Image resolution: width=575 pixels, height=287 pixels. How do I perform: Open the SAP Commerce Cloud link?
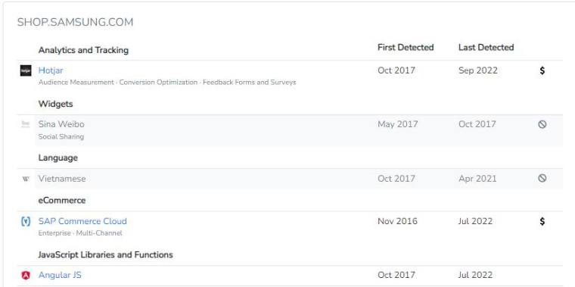[82, 221]
